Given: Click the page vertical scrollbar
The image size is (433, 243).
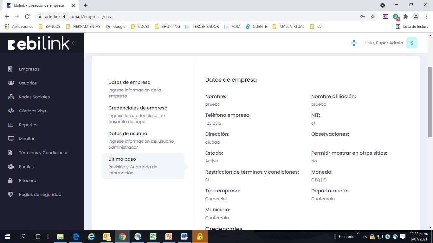Looking at the screenshot, I should [x=430, y=102].
